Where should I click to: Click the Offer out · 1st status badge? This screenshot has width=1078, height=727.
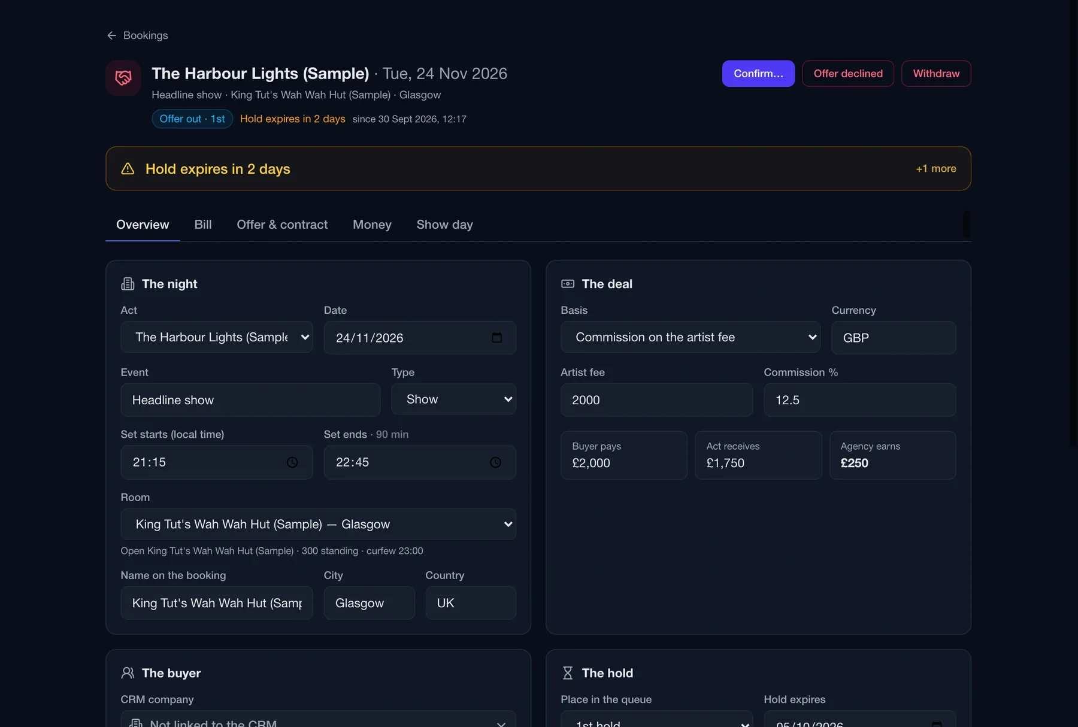click(192, 119)
